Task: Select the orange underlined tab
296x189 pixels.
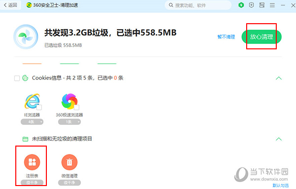Action: click(x=32, y=64)
